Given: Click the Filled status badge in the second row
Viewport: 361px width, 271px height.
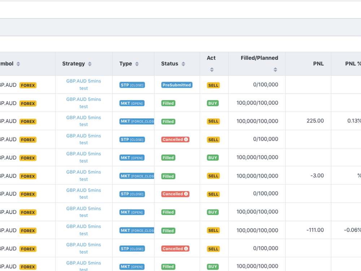Looking at the screenshot, I should tap(168, 103).
